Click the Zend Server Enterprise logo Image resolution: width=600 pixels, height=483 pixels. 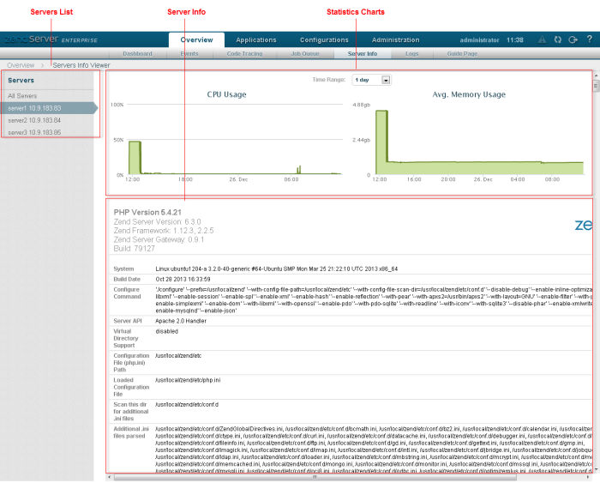pos(50,39)
